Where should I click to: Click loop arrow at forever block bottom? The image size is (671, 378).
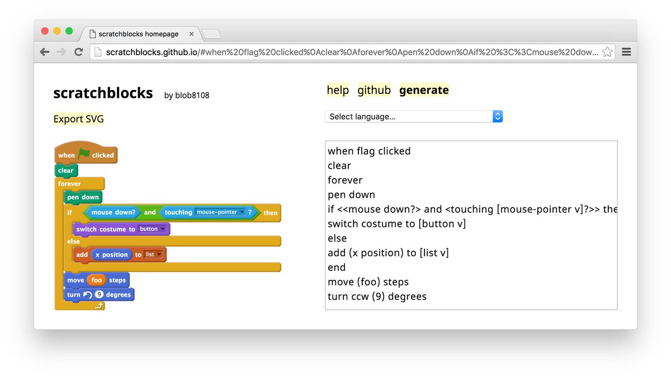(99, 305)
